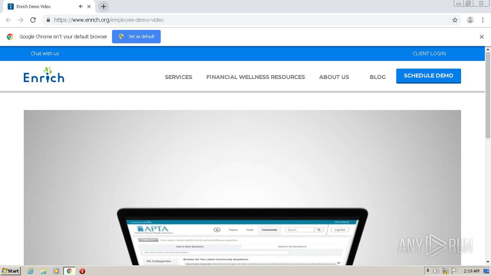This screenshot has height=276, width=491.
Task: Launch Internet Explorer from taskbar
Action: pyautogui.click(x=31, y=271)
